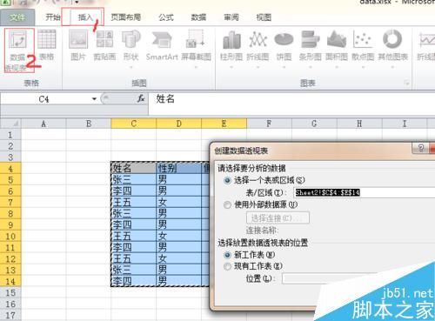Expand the 折线图 chart dropdown arrow
Viewport: 435px width, 321px height.
(x=258, y=67)
